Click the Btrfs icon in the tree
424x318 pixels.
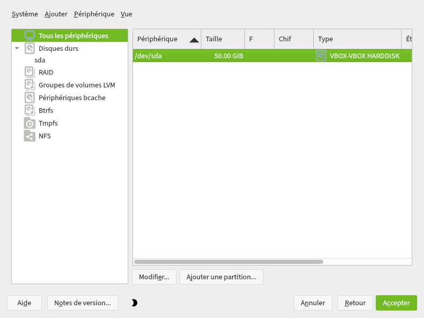point(30,110)
